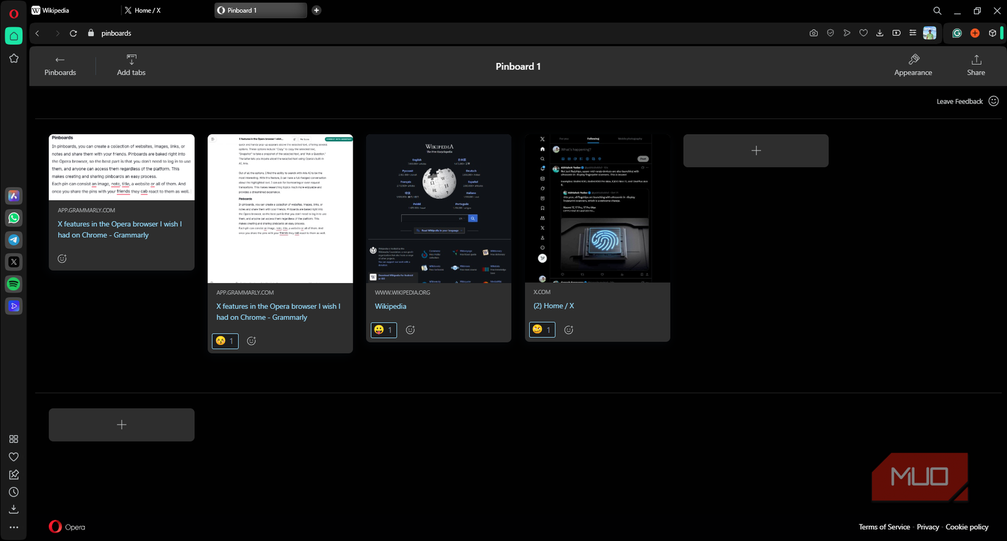The width and height of the screenshot is (1007, 541).
Task: Open the Opera main menu logo
Action: pyautogui.click(x=13, y=13)
